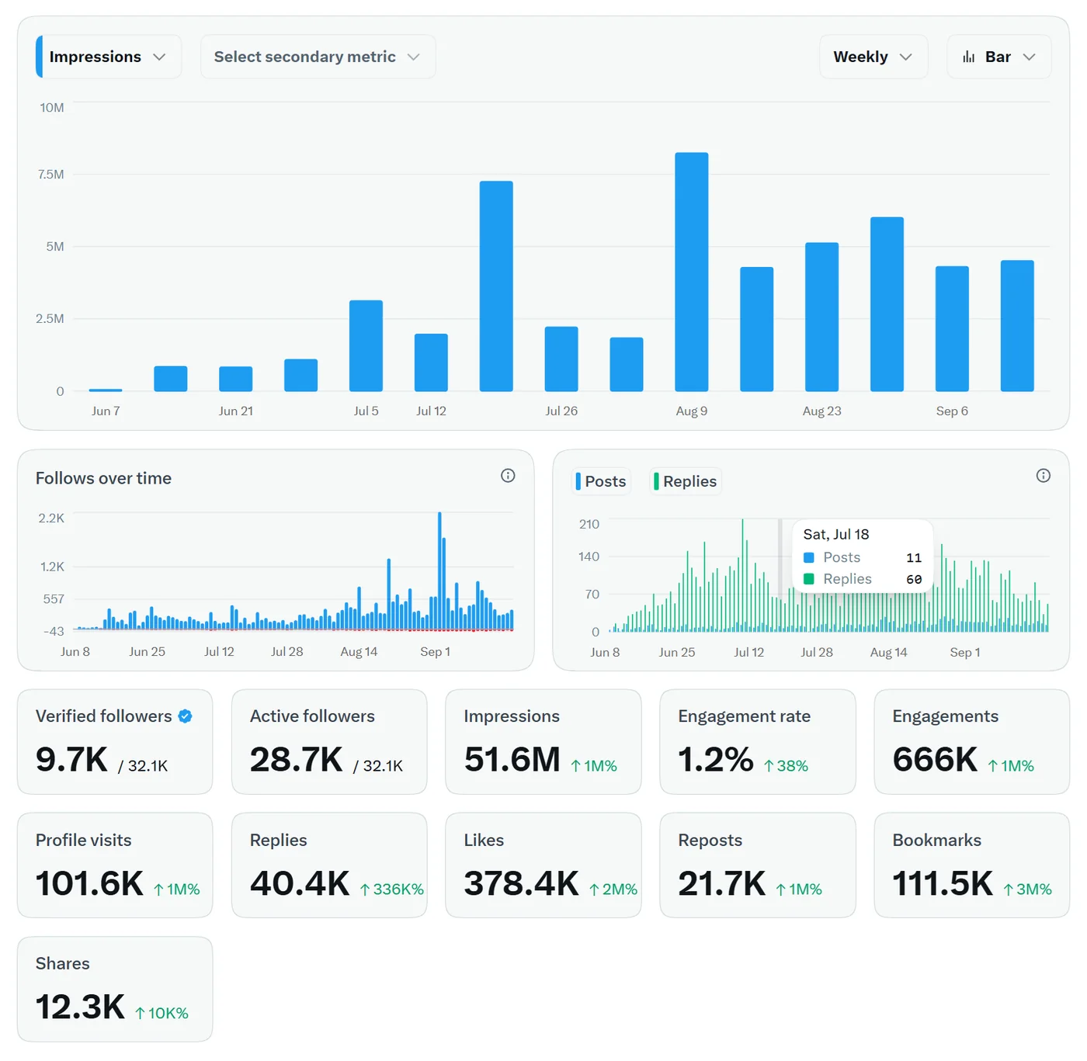Click the up arrow beside 3M% bookmarks
The height and width of the screenshot is (1061, 1087).
(x=1008, y=889)
